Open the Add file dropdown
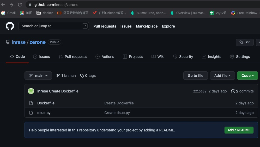The image size is (260, 147). (x=222, y=76)
